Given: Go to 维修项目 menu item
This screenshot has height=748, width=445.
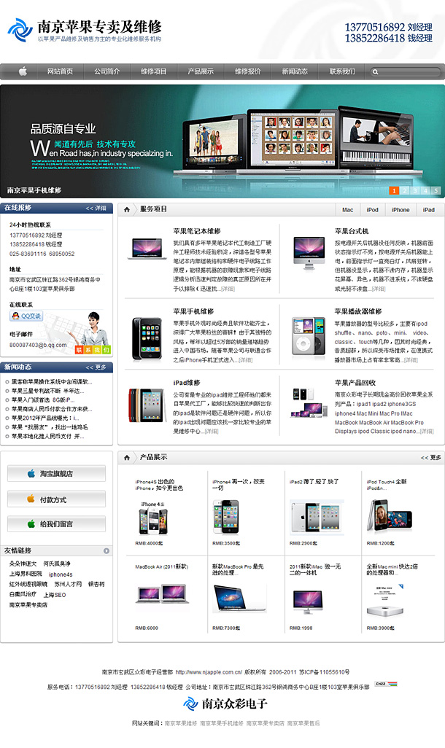Looking at the screenshot, I should (154, 71).
